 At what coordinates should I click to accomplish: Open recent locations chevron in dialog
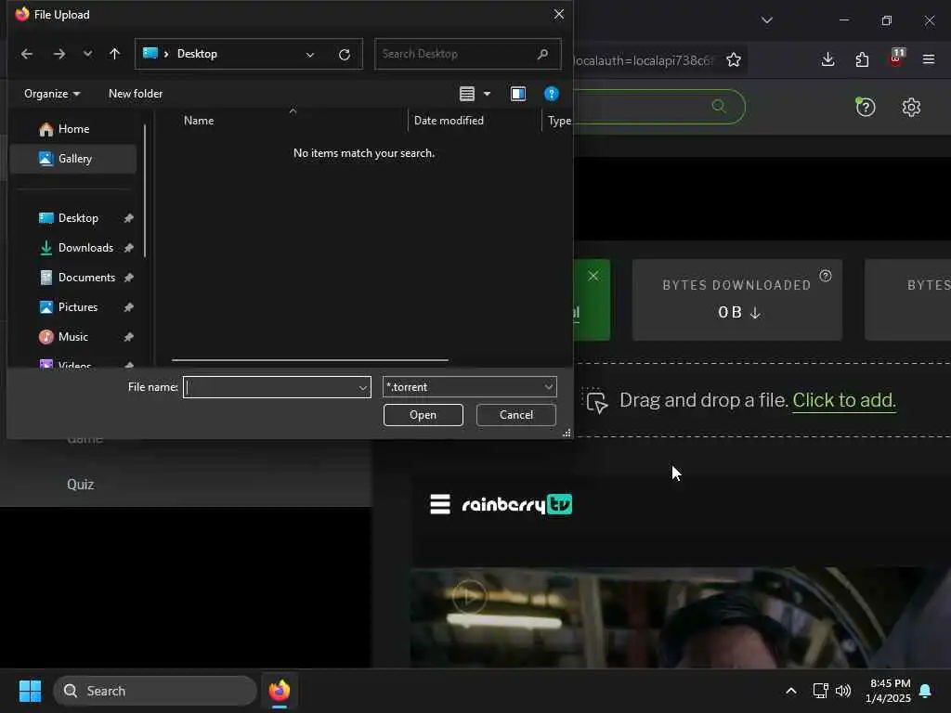coord(88,54)
